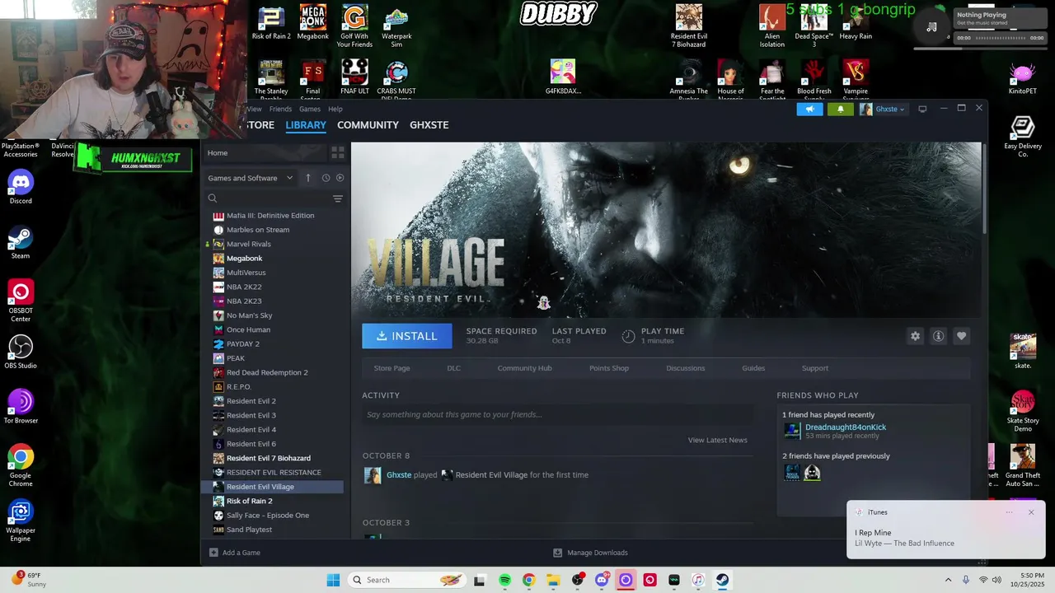Select Marvel Rivals in library list
This screenshot has width=1055, height=593.
[249, 244]
